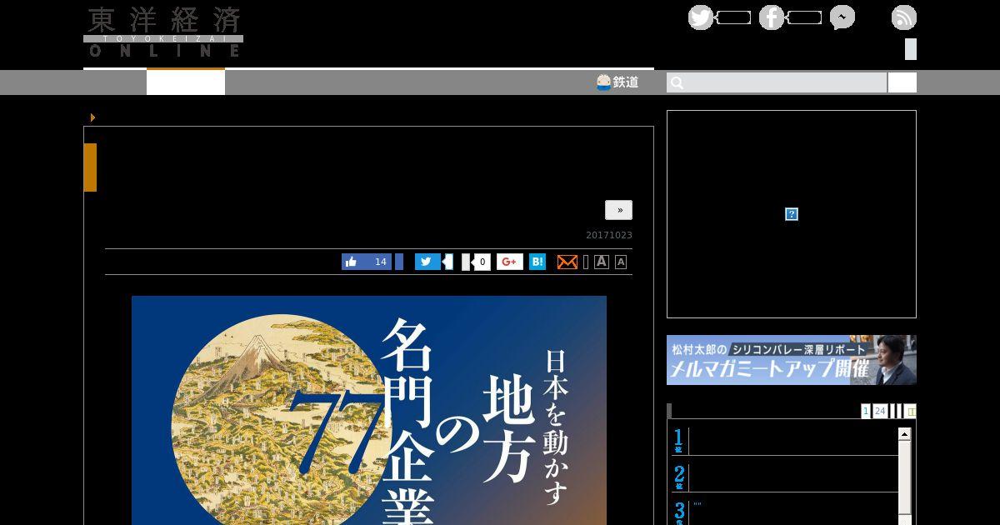Screen dimensions: 1000x525
Task: Select ranking tab labeled 1
Action: pos(866,411)
